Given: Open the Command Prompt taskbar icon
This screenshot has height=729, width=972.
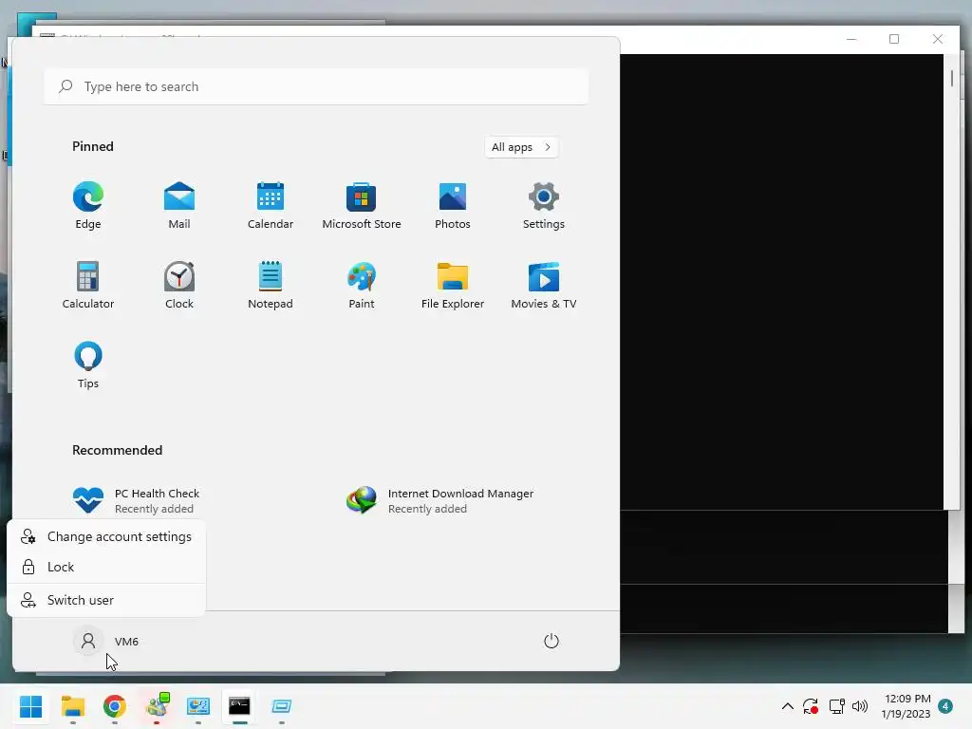Looking at the screenshot, I should (239, 706).
